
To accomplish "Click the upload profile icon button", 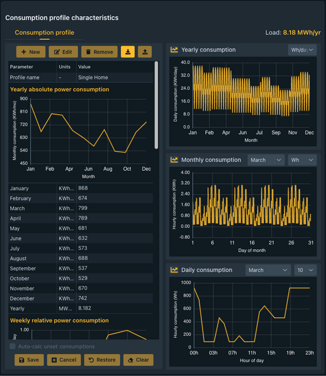I will (x=145, y=52).
